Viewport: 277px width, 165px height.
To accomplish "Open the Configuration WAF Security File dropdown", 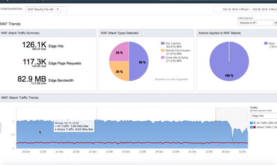I will pos(46,9).
